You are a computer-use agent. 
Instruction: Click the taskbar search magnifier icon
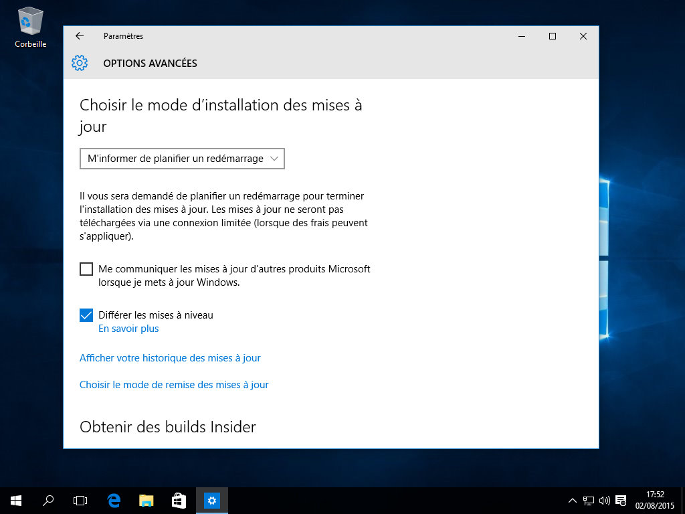48,500
